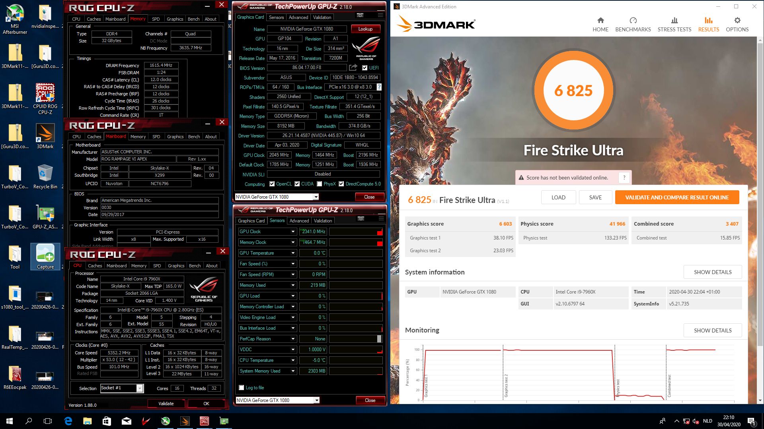
Task: Open 3DMark desktop shortcut
Action: coord(45,136)
